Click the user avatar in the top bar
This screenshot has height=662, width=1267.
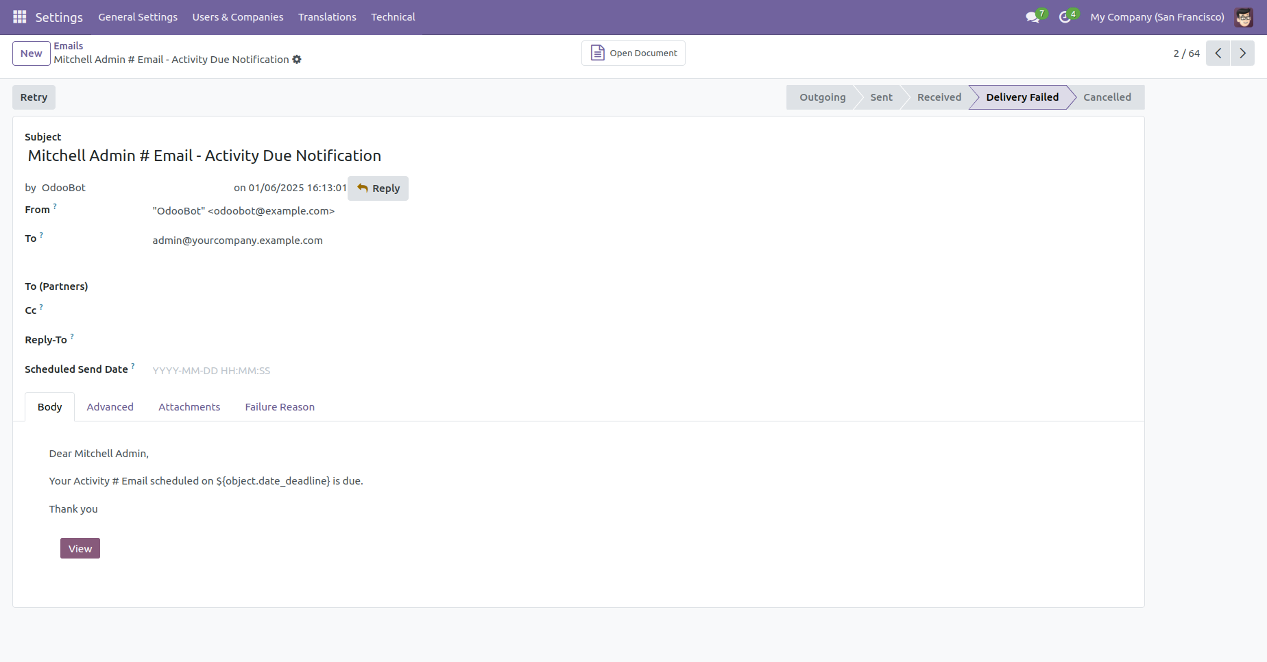tap(1244, 17)
